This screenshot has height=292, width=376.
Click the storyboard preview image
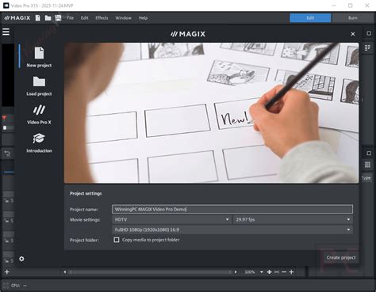(211, 113)
